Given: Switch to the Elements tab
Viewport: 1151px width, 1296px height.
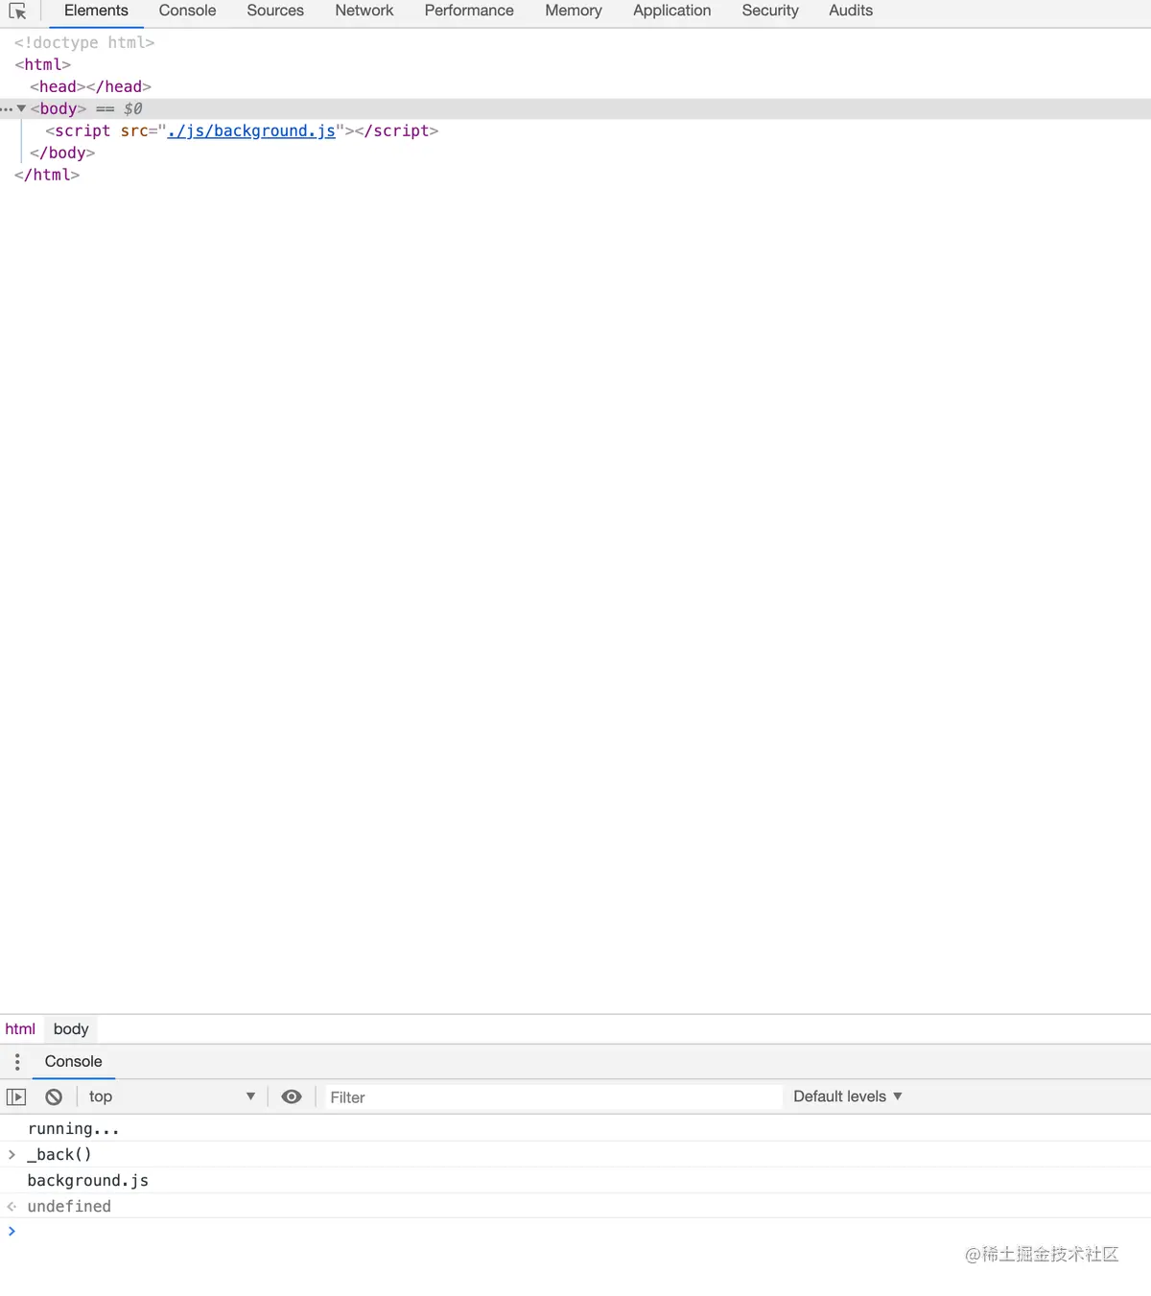Looking at the screenshot, I should coord(96,11).
